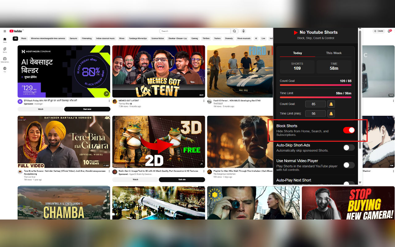395x247 pixels.
Task: Click the extension popup scrollbar thumb
Action: (360, 90)
